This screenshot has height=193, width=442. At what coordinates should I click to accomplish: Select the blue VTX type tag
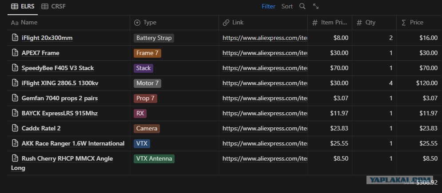pos(142,143)
